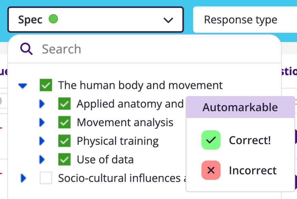Uncheck the Use of data checkbox
This screenshot has height=199, width=297.
[x=64, y=159]
